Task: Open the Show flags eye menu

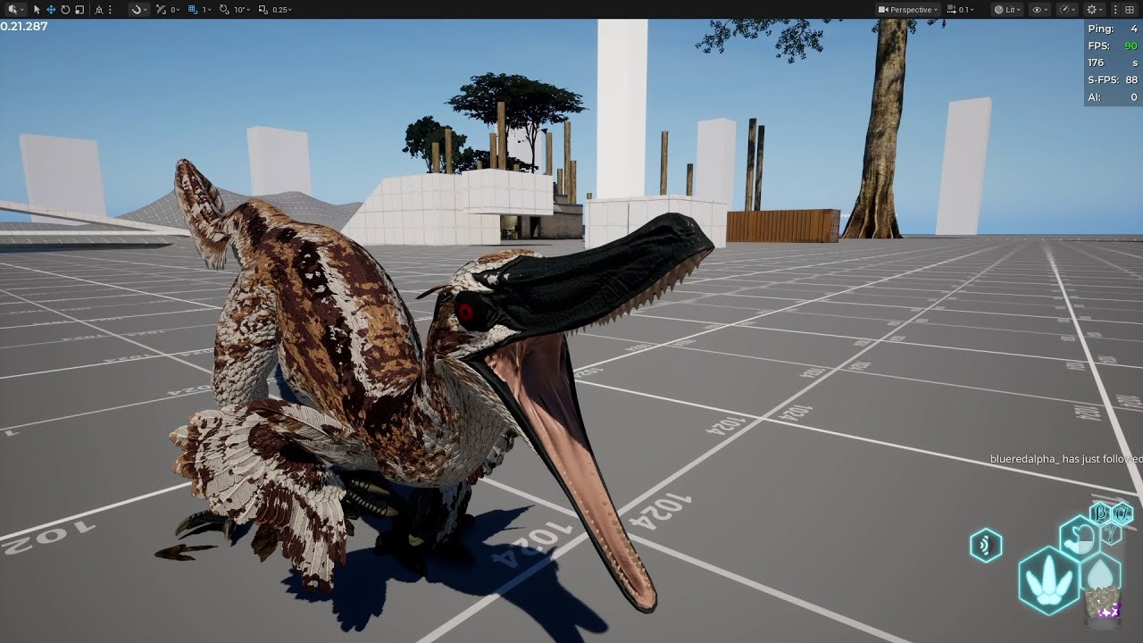Action: pyautogui.click(x=1039, y=9)
